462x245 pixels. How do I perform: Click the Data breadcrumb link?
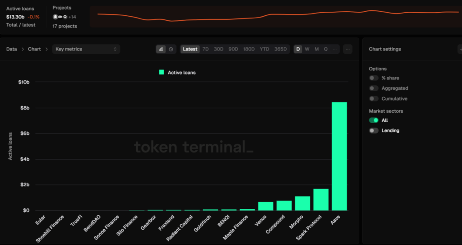click(x=11, y=49)
